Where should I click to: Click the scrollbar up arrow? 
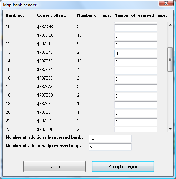[x=170, y=25]
